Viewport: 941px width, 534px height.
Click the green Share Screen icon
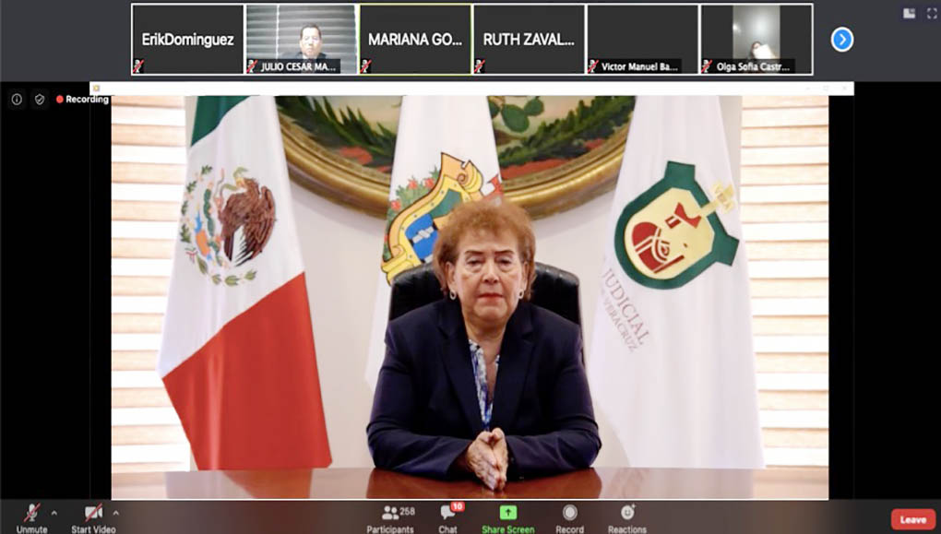507,513
